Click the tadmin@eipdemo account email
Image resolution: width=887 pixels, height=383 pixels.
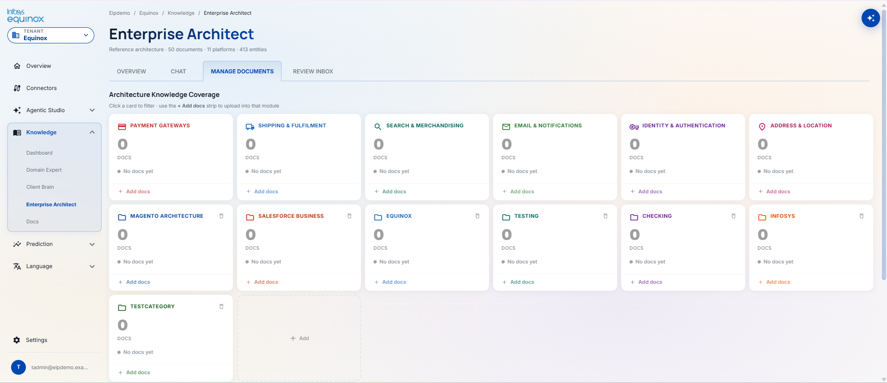coord(60,367)
